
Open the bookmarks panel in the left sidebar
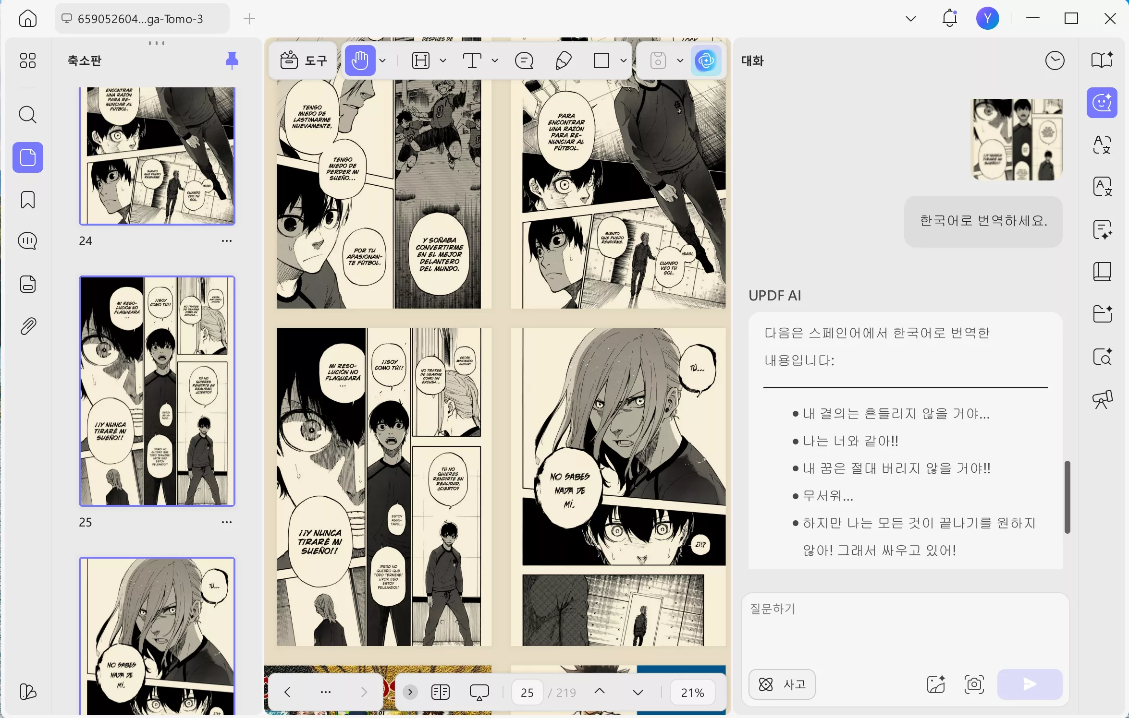coord(27,200)
